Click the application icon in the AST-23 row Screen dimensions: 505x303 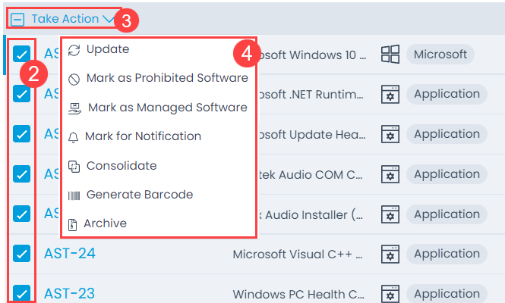click(390, 294)
